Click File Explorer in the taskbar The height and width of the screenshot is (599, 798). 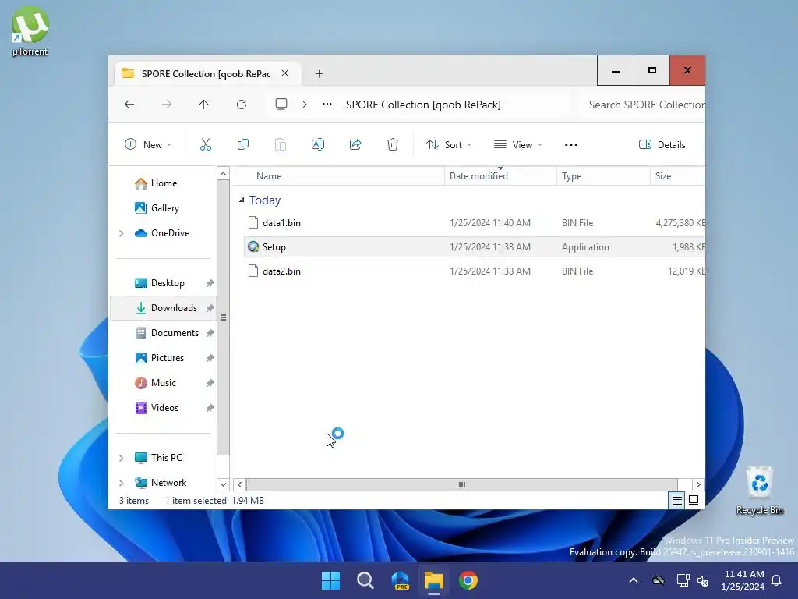434,580
